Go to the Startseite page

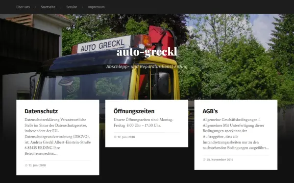pos(48,7)
